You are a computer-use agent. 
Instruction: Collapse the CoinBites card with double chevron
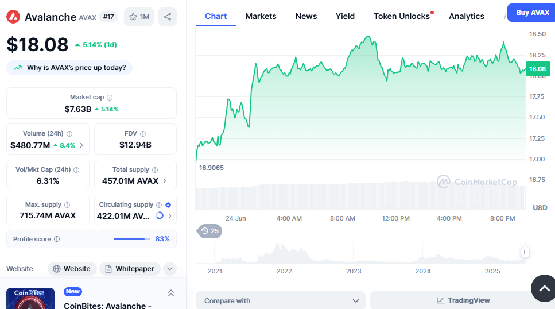[x=171, y=293]
